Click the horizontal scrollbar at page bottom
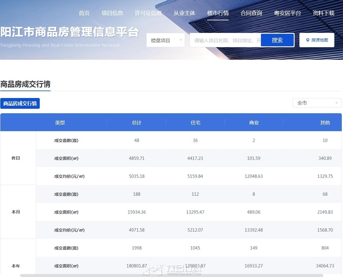The width and height of the screenshot is (343, 277). (x=171, y=276)
